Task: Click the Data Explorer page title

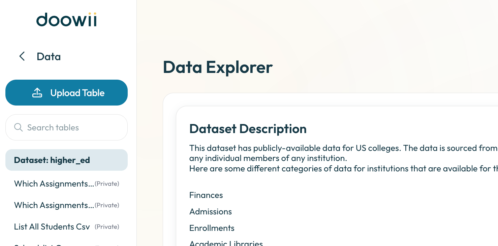Action: tap(218, 67)
